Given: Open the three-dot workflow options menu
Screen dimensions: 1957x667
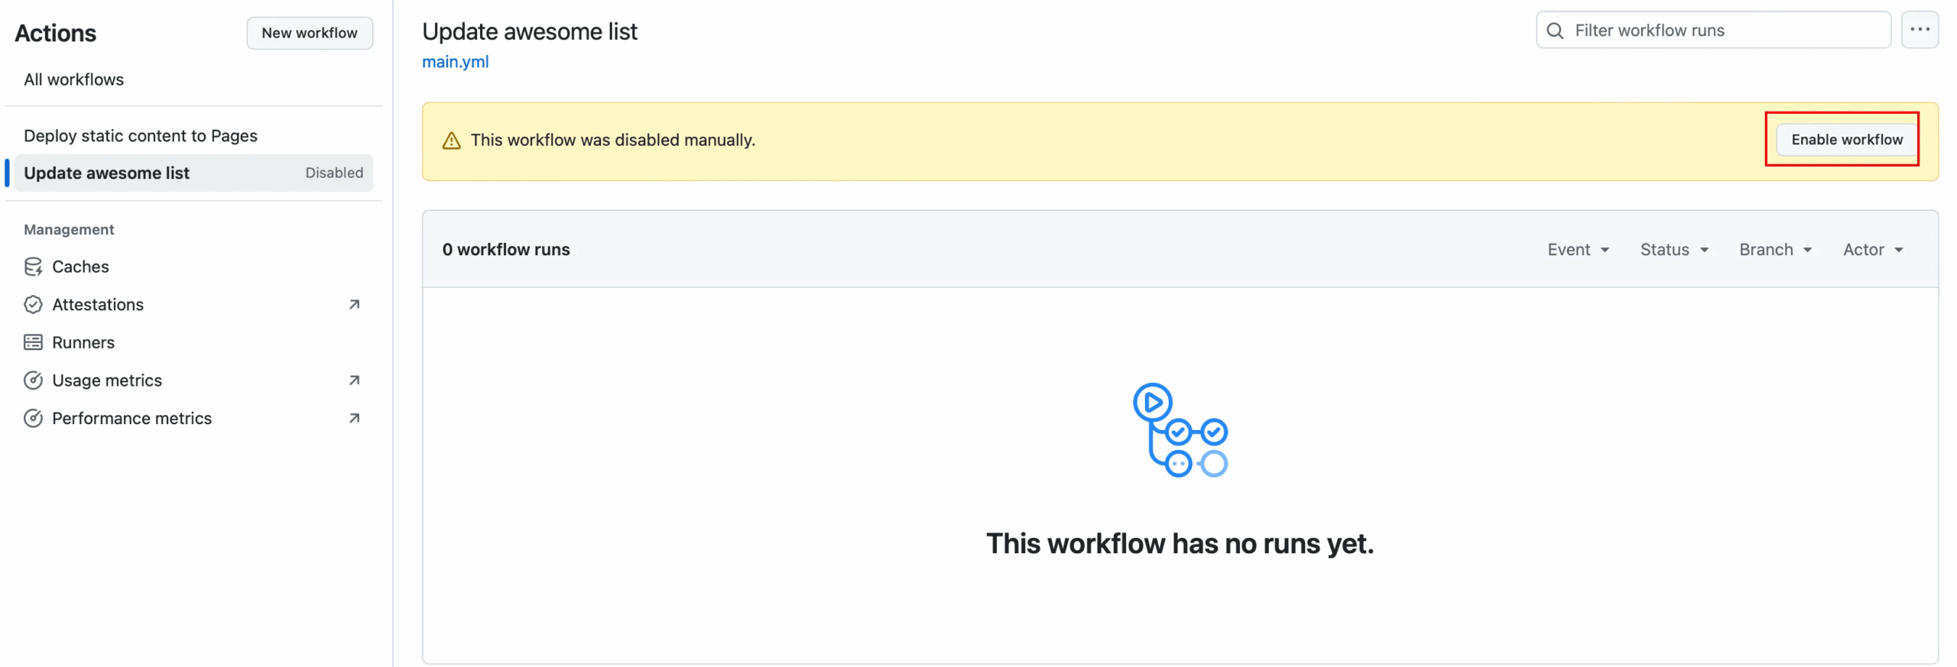Looking at the screenshot, I should (1919, 31).
